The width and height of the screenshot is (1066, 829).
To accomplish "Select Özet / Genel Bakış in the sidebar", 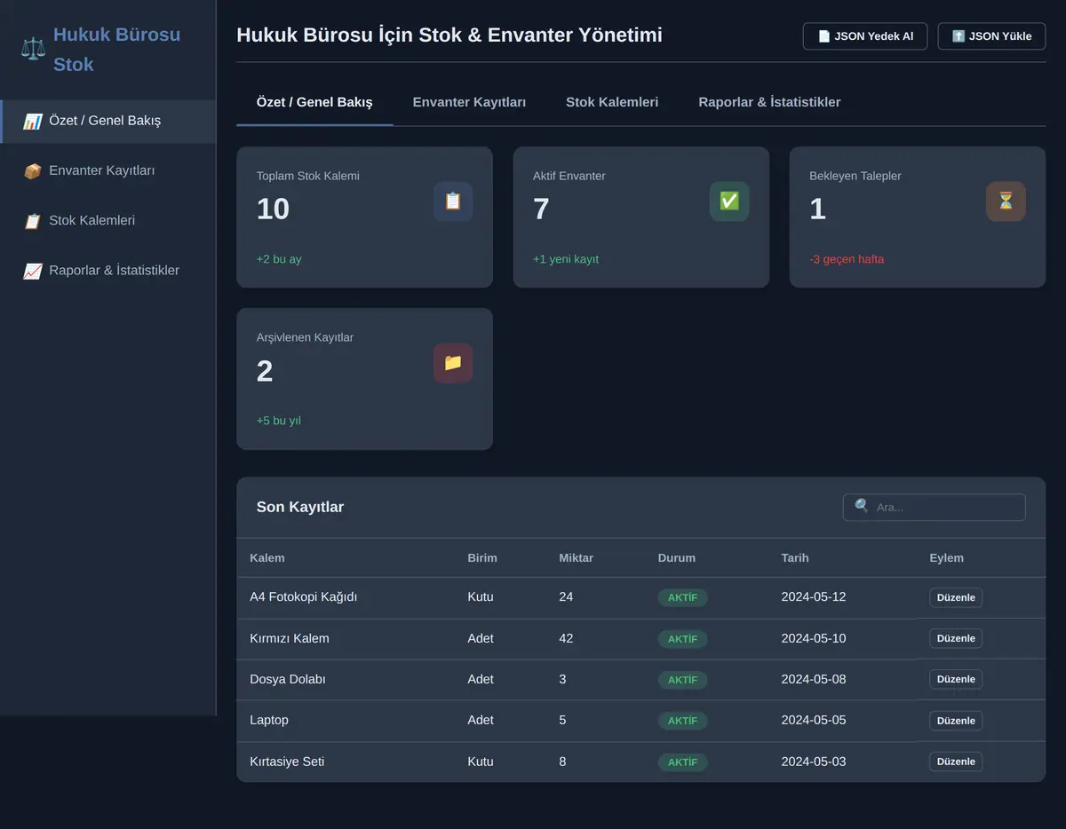I will pyautogui.click(x=107, y=121).
